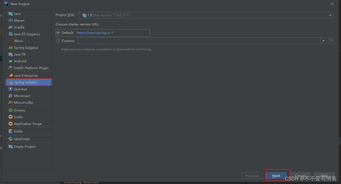
Task: Click the Help button
Action: click(x=324, y=176)
